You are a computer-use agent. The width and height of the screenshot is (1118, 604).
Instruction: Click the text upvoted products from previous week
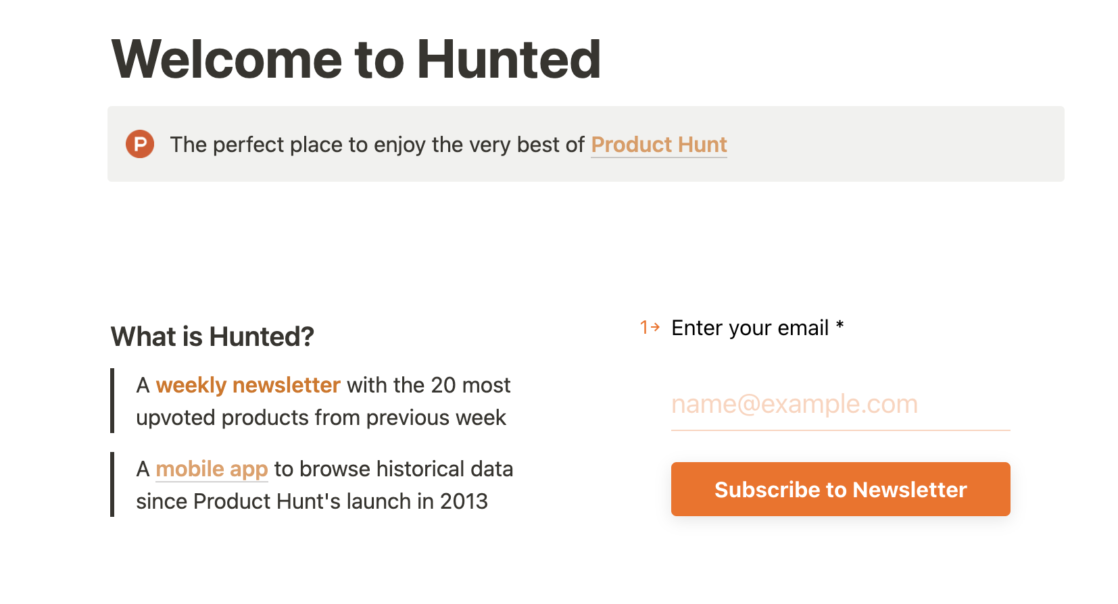tap(321, 418)
